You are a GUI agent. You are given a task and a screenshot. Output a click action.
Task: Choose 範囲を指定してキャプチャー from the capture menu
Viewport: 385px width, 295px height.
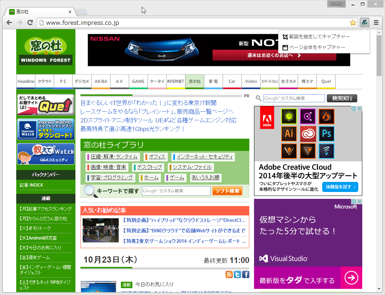(318, 36)
